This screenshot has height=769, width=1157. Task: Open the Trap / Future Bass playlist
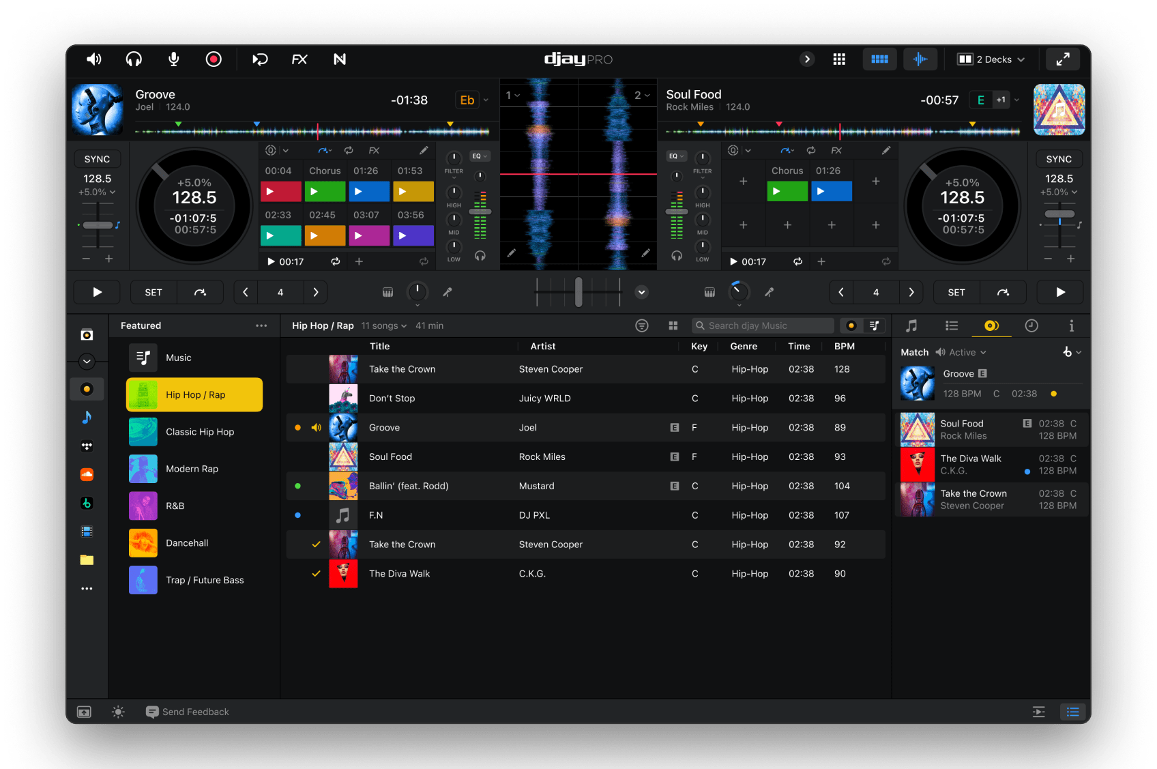pos(194,580)
